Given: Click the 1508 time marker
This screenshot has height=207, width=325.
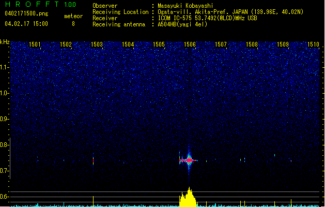Looking at the screenshot, I should click(252, 45).
